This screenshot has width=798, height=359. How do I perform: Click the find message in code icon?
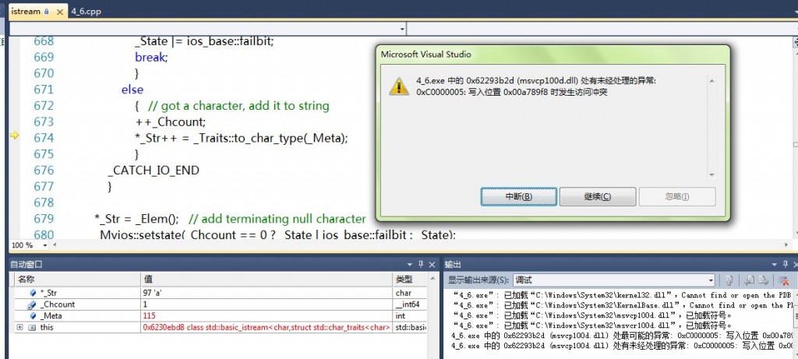pos(729,280)
